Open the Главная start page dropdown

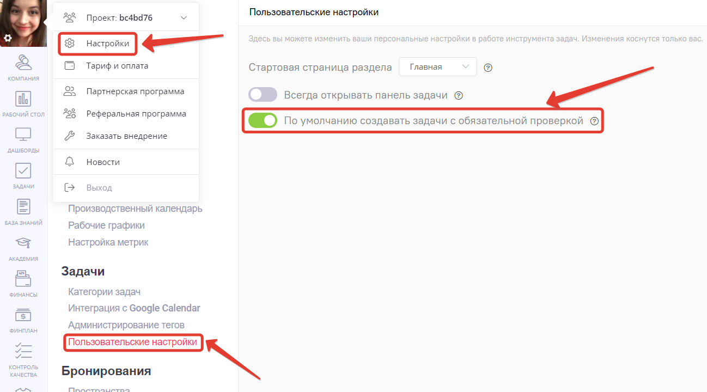437,66
